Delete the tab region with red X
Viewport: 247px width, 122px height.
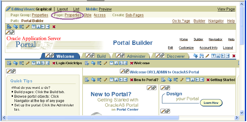234,56
